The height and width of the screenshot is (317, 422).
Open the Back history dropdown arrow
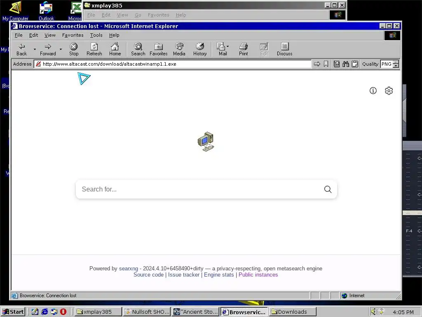(x=35, y=50)
